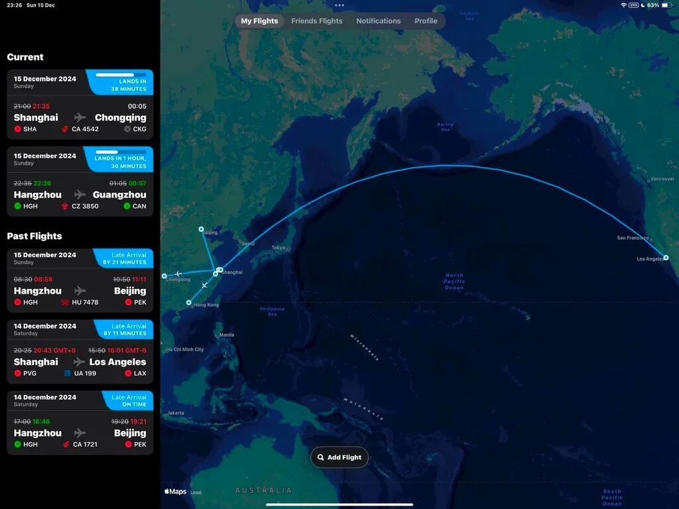
Task: Open the Notifications tab
Action: [x=379, y=21]
